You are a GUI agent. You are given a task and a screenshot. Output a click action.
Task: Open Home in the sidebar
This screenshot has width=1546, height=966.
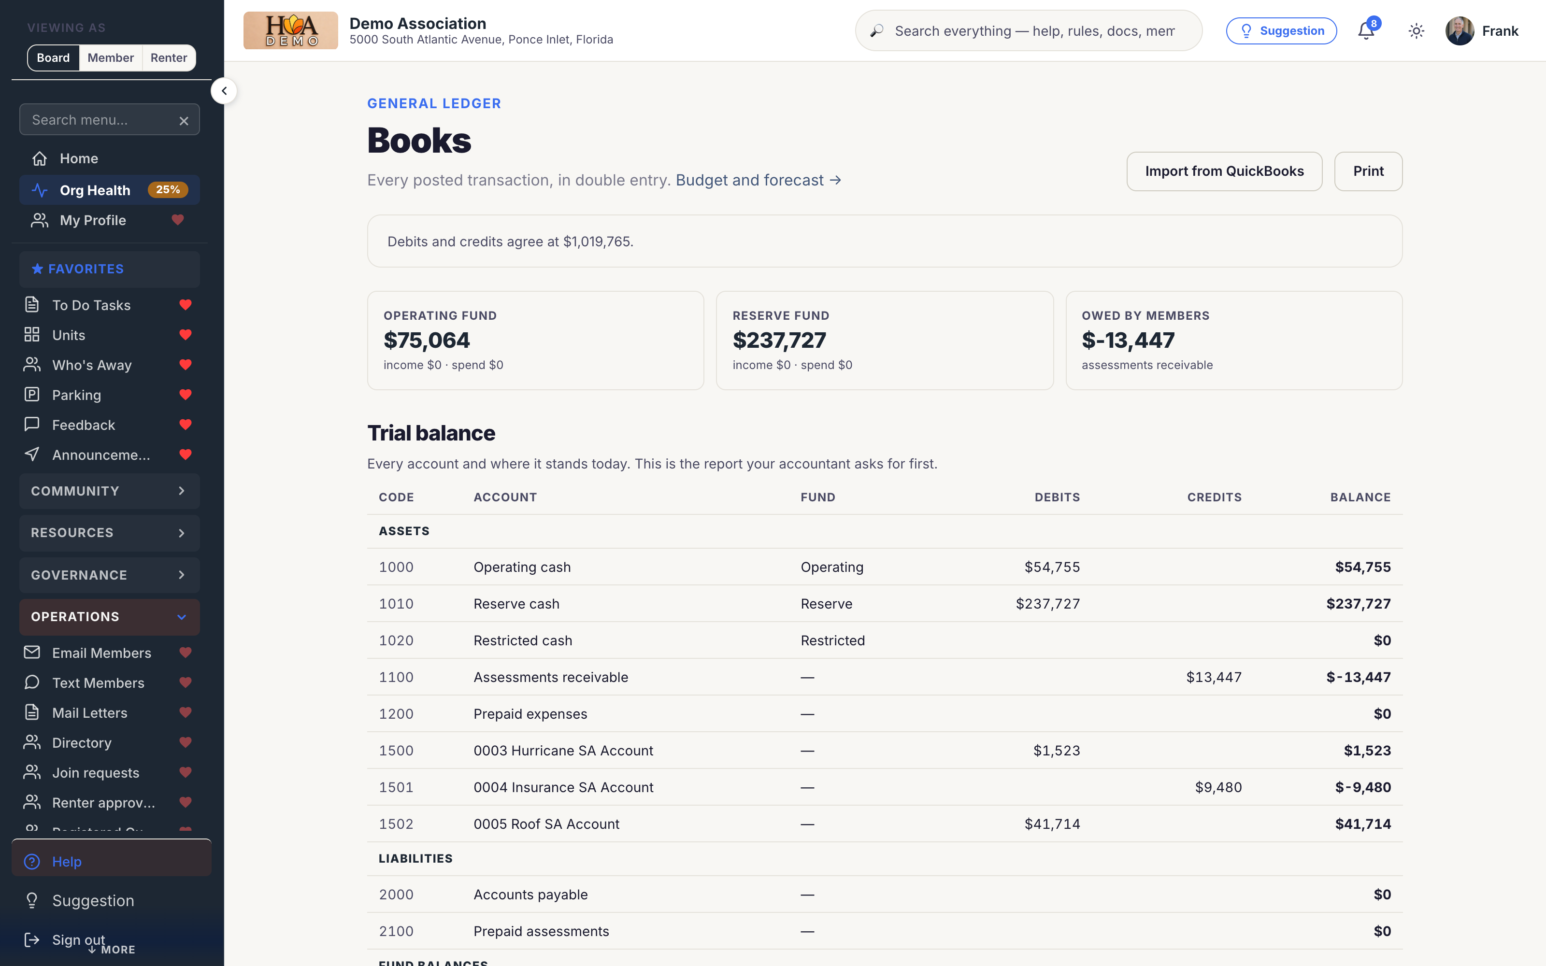tap(109, 158)
